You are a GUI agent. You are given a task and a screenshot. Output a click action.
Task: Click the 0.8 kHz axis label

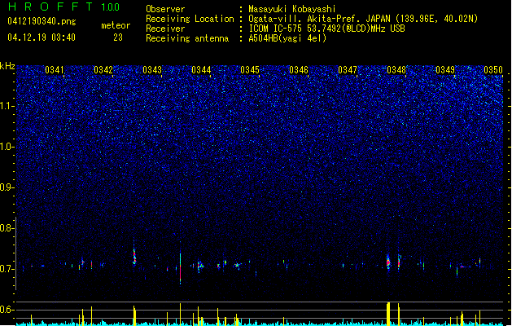click(x=7, y=228)
